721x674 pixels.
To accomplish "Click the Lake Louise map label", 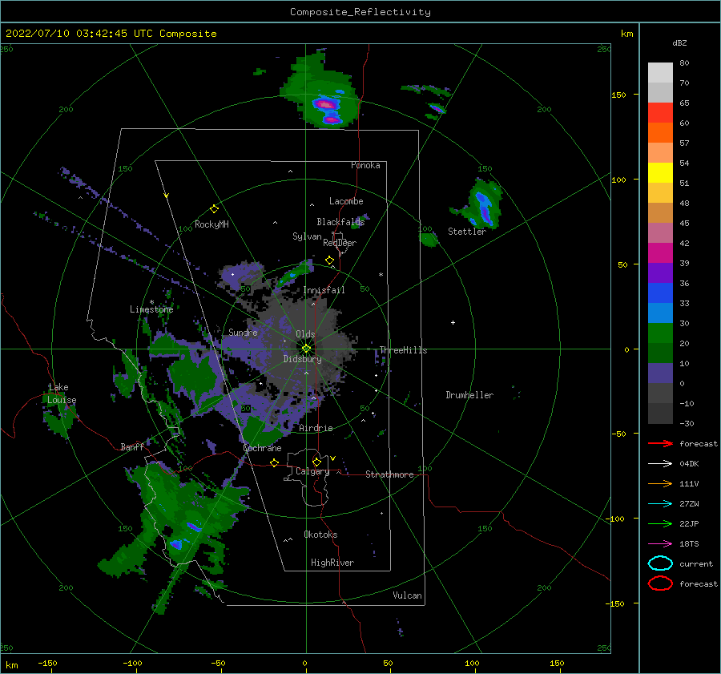I will tap(62, 394).
